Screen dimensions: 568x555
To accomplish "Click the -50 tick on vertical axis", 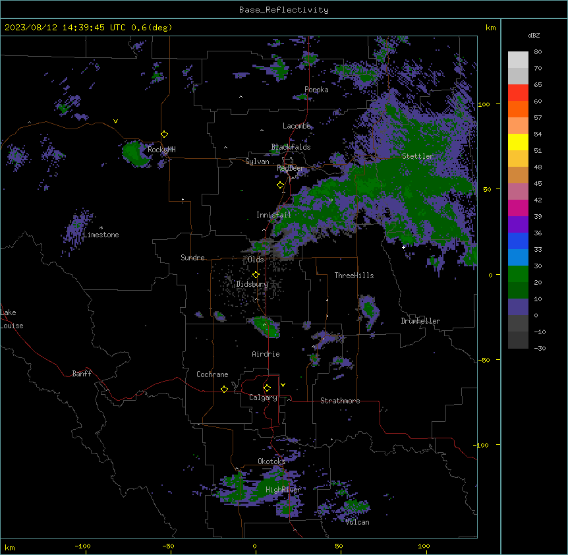I will click(484, 360).
